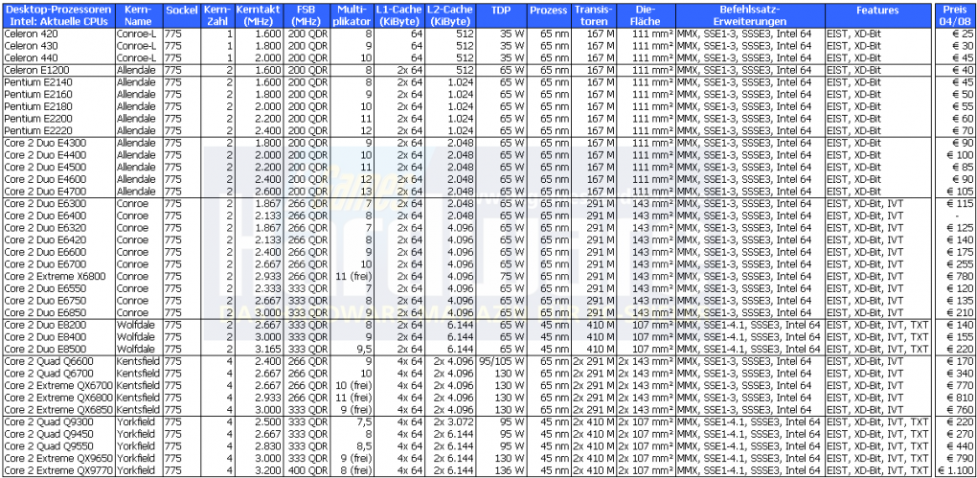Select the 'Celeron 430' row name
Screen dimensions: 977x478
tap(59, 45)
